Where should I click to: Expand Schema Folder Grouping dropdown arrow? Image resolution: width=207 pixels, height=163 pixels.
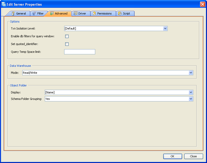tap(191, 99)
